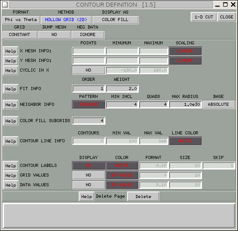Viewport: 238px width, 231px height.
Task: Change the DIAMOND neighbor pattern
Action: point(89,105)
